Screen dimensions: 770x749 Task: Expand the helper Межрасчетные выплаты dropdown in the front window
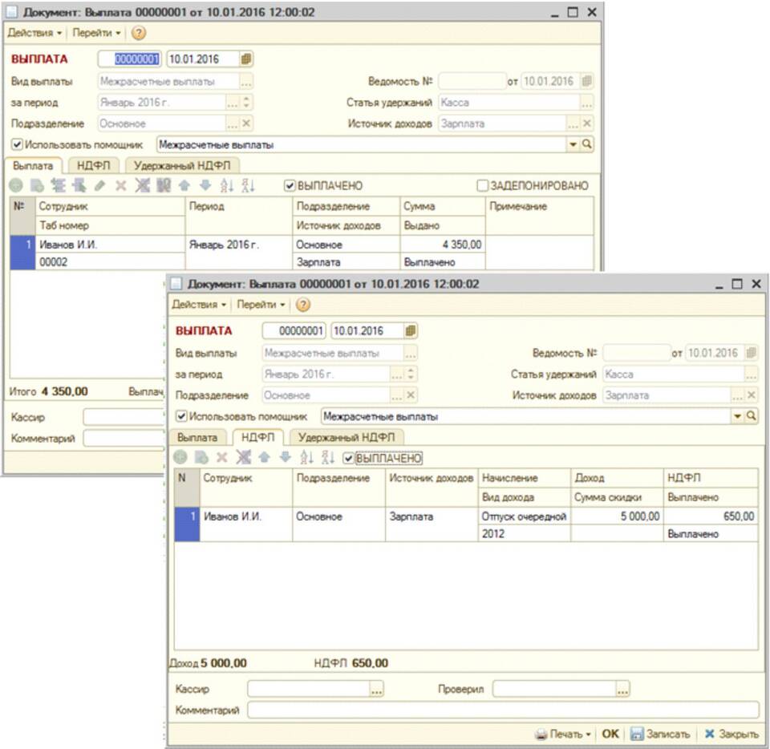(737, 416)
